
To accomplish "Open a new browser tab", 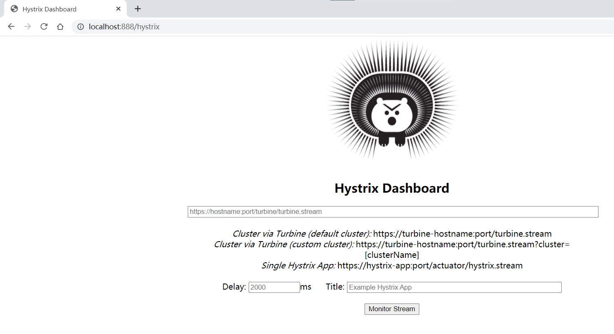I will pyautogui.click(x=138, y=9).
